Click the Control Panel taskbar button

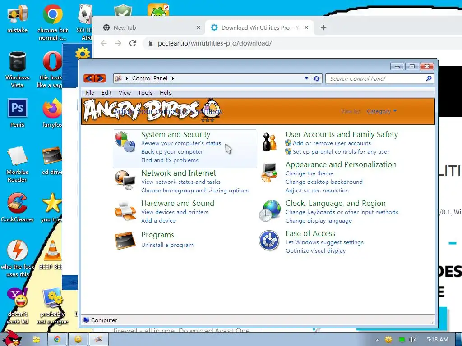[x=99, y=340]
